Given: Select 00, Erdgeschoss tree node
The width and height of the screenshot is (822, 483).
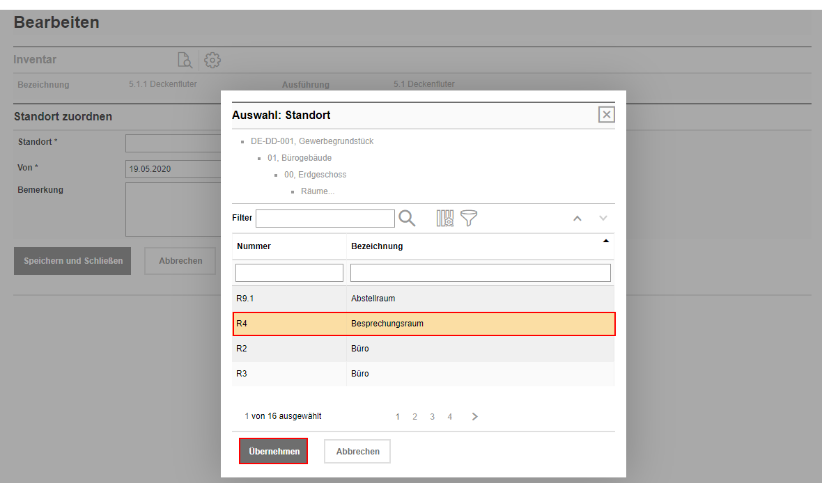Looking at the screenshot, I should [315, 175].
